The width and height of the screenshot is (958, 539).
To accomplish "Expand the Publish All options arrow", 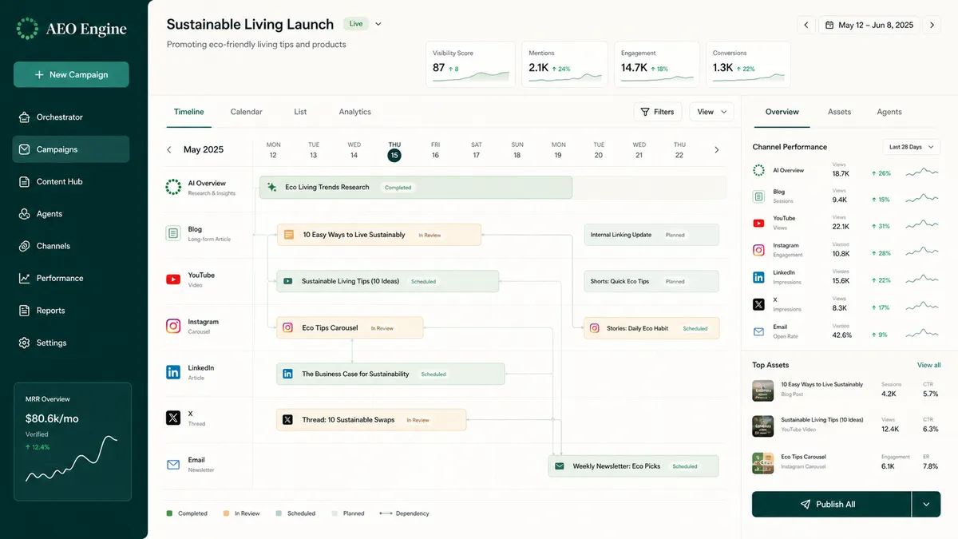I will (926, 505).
